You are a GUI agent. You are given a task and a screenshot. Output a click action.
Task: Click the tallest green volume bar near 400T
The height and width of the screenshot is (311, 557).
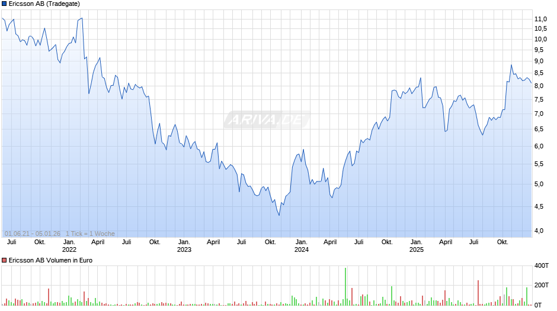click(x=345, y=287)
